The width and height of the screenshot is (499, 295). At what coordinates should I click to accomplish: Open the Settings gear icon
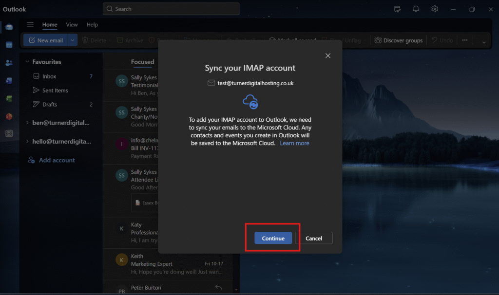point(435,9)
